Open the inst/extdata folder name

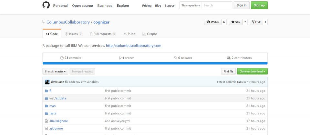click(58, 98)
